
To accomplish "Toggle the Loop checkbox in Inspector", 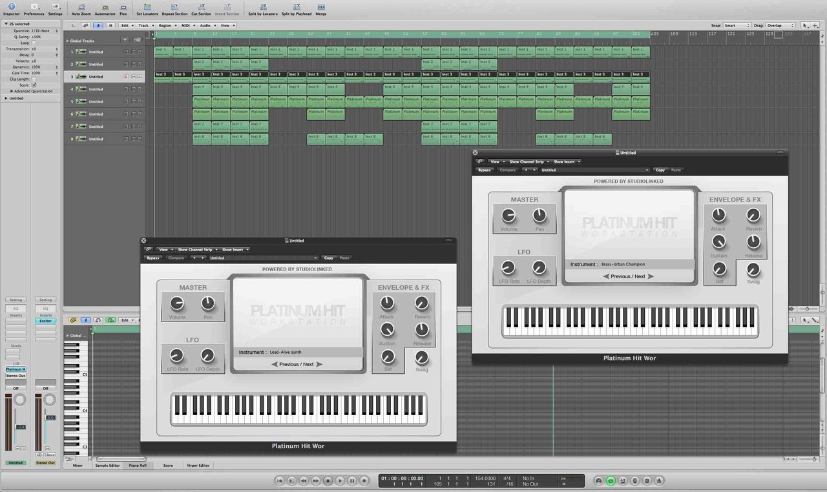I will [x=34, y=43].
